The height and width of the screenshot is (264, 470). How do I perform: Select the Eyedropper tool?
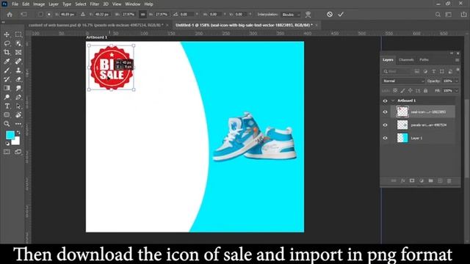[7, 62]
